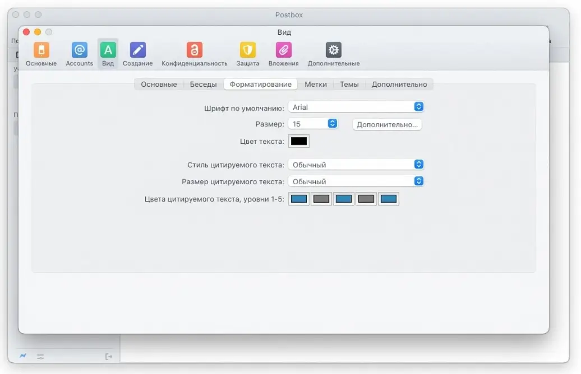581x374 pixels.
Task: Pick the level 1 quoted text color swatch
Action: 299,199
